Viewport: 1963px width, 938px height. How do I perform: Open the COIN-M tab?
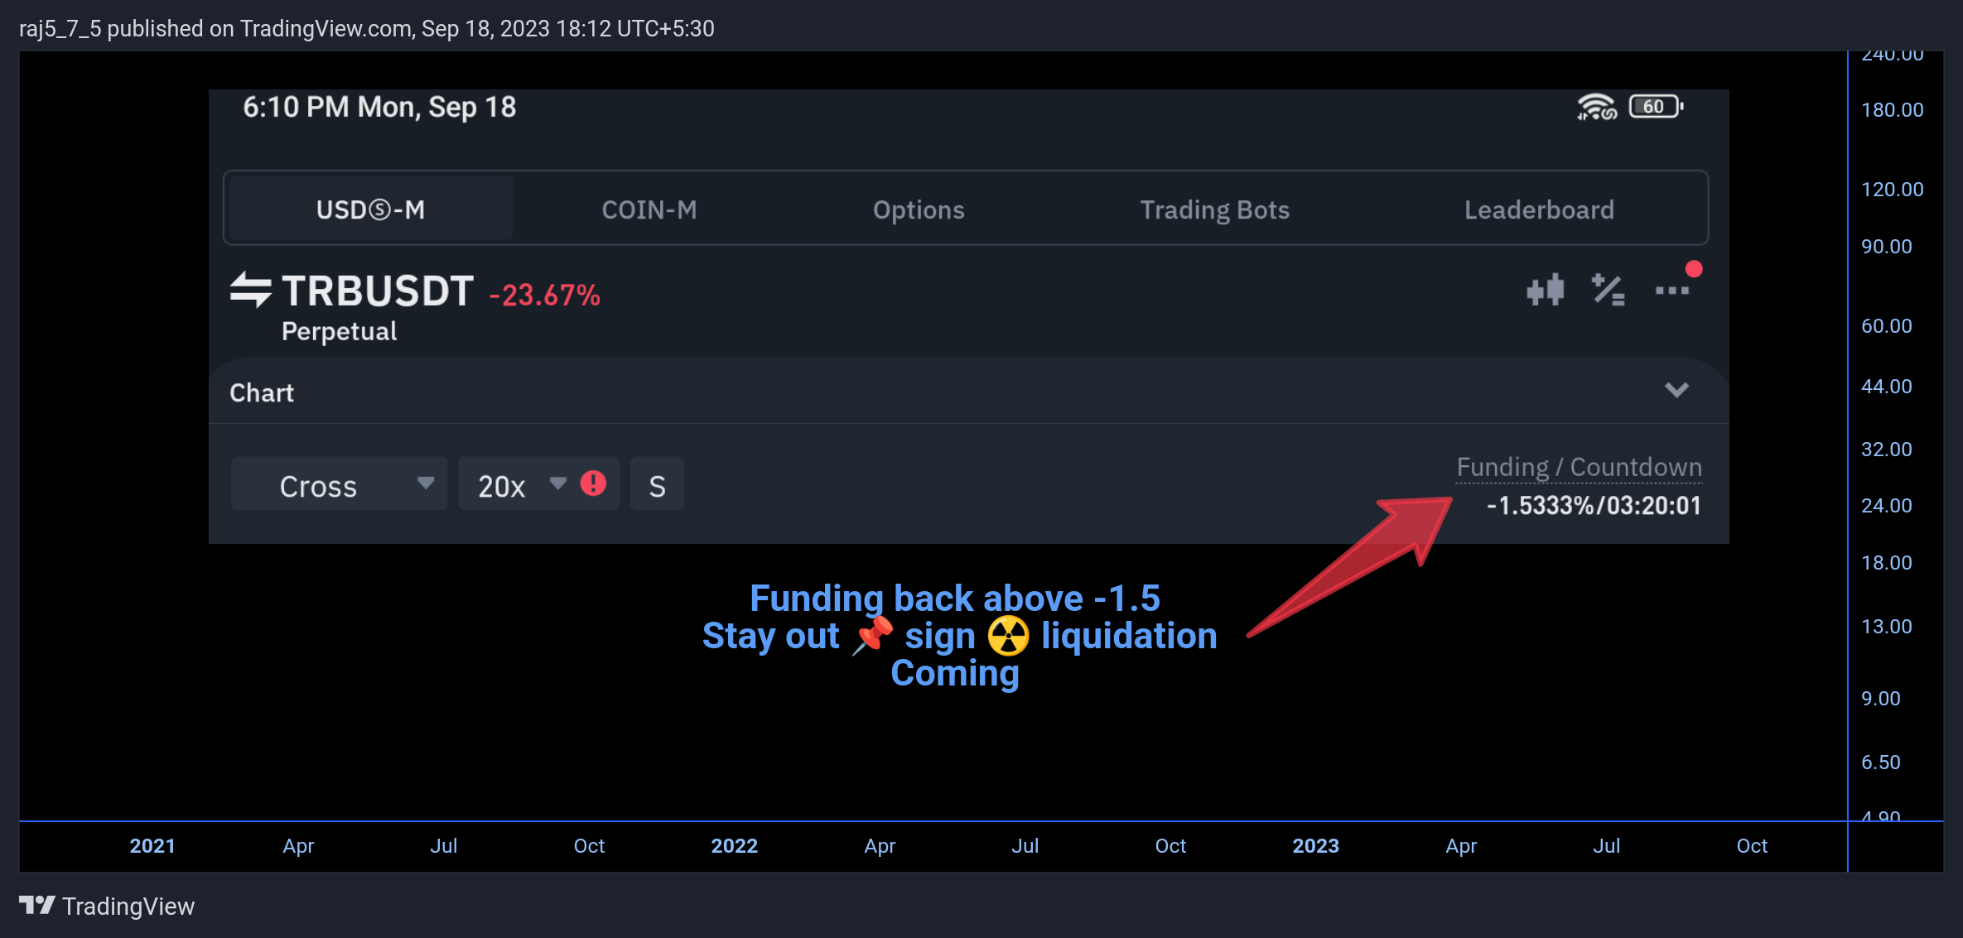tap(649, 209)
